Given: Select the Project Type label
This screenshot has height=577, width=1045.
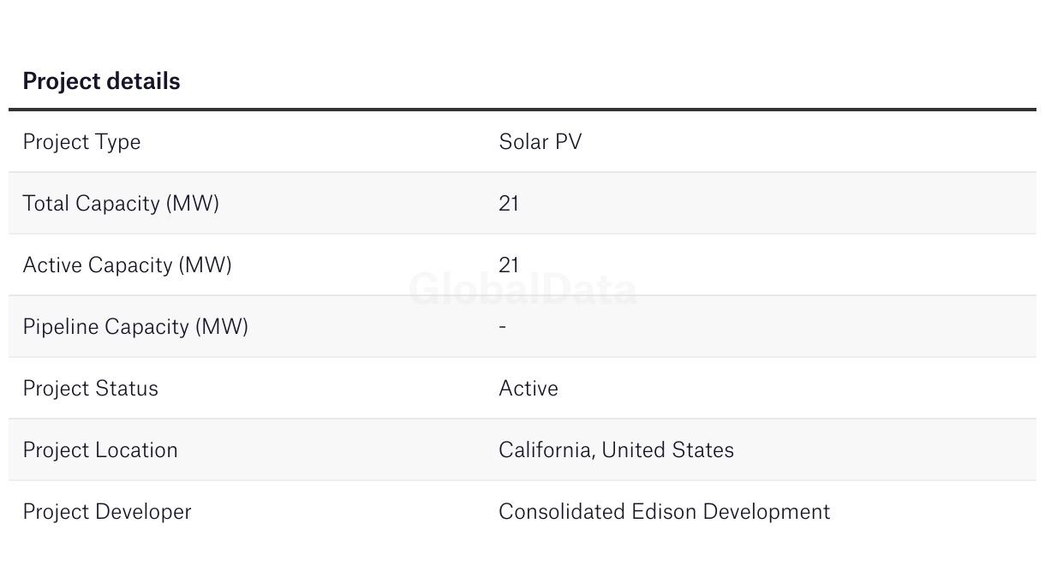Looking at the screenshot, I should (81, 142).
